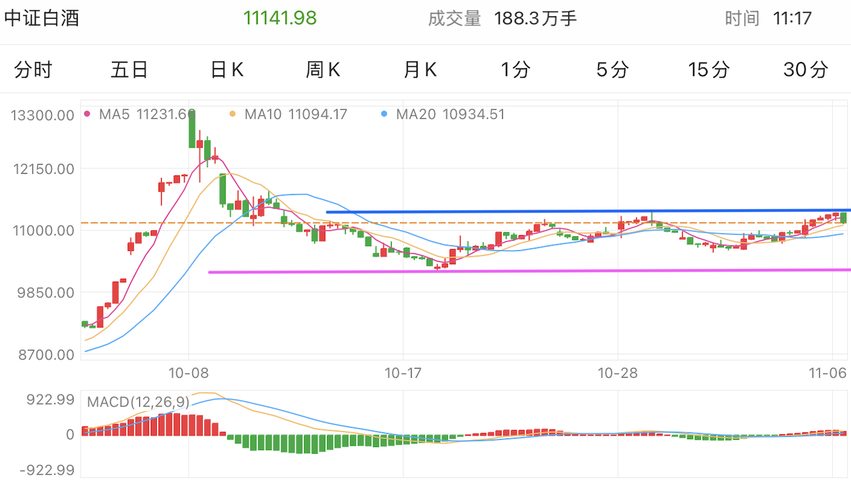Click the magenta horizontal support line
This screenshot has height=481, width=851.
529,271
